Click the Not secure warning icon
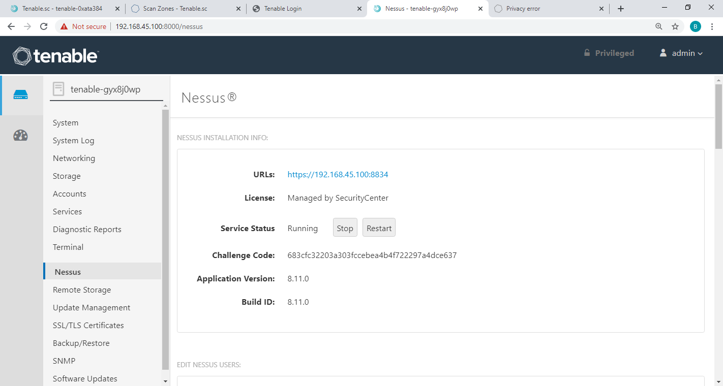 coord(64,26)
